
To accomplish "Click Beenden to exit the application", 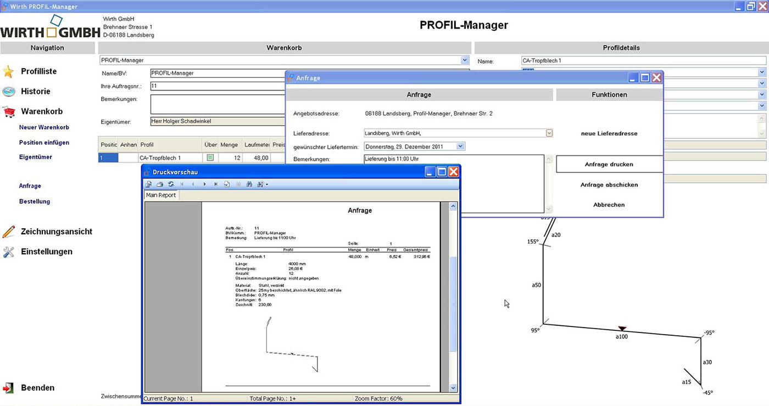I will click(37, 388).
